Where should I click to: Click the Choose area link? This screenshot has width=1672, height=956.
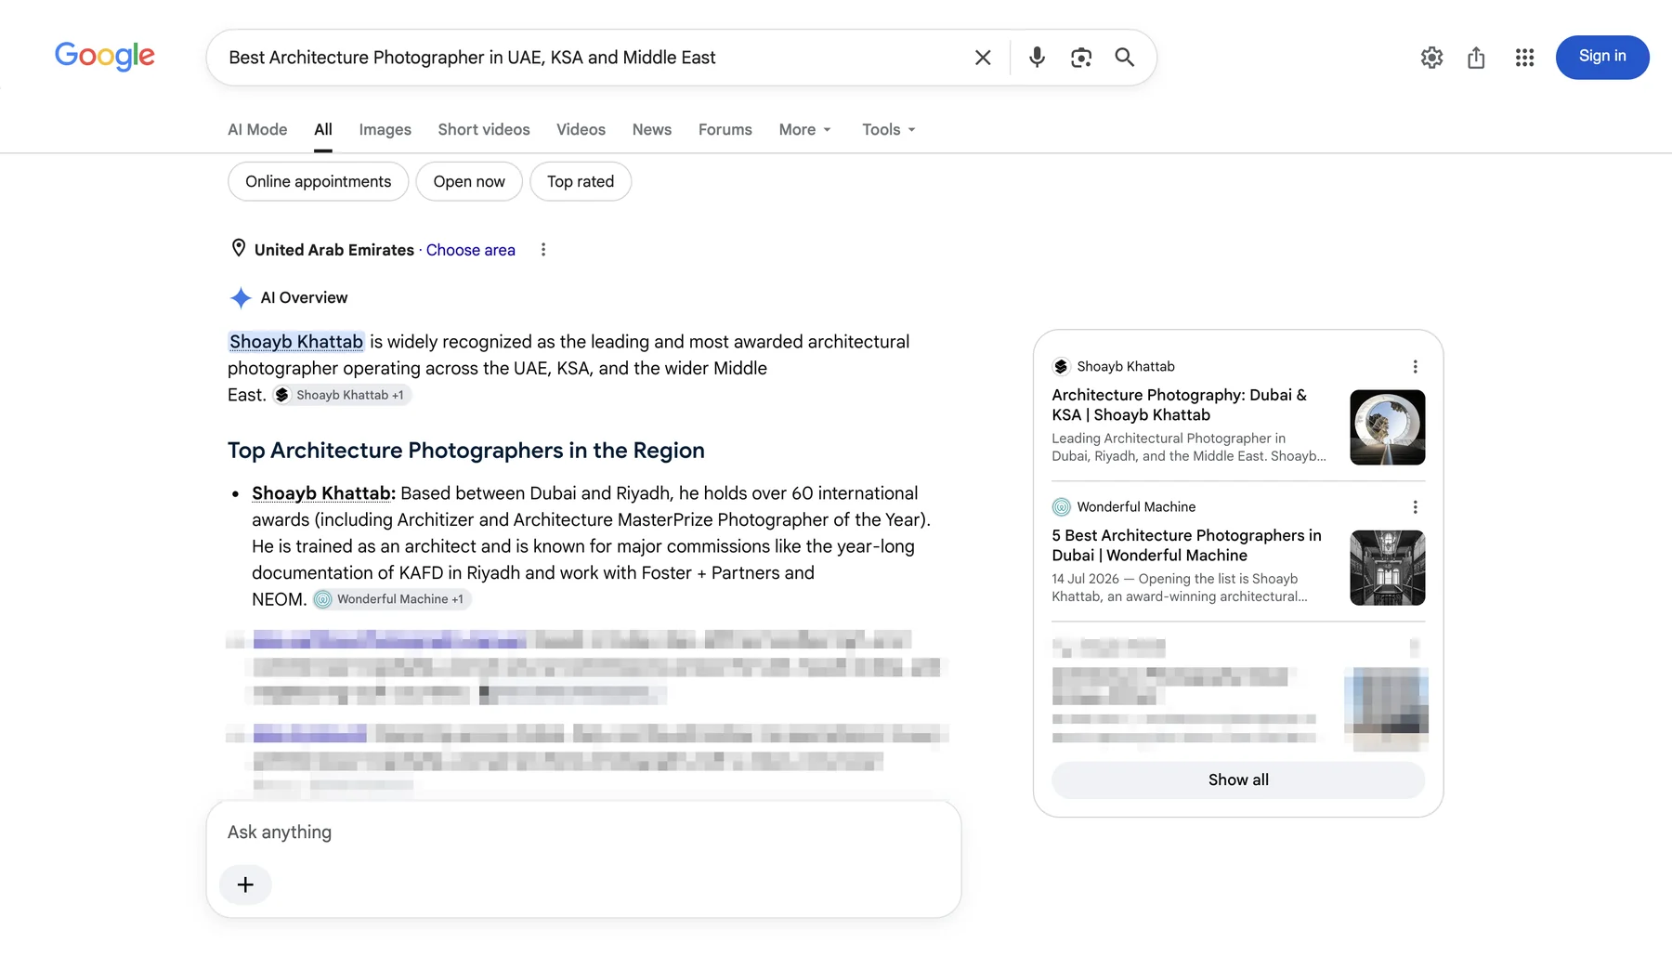pyautogui.click(x=471, y=250)
